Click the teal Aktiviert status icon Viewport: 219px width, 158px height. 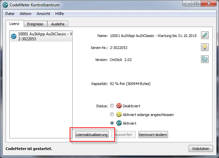119,123
